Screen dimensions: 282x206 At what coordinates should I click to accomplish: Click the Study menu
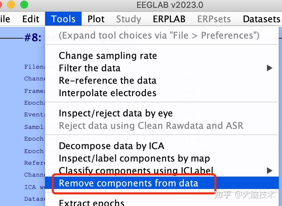click(x=129, y=19)
